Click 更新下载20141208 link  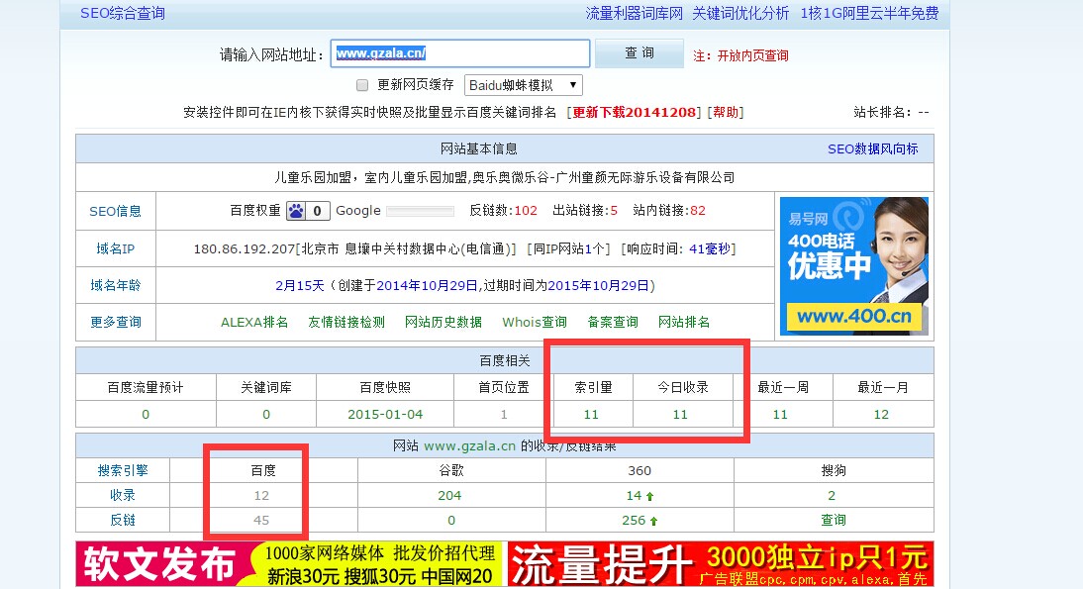[x=636, y=113]
